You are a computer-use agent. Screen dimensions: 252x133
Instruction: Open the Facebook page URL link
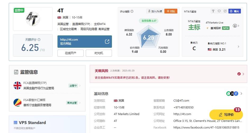[x=206, y=127]
